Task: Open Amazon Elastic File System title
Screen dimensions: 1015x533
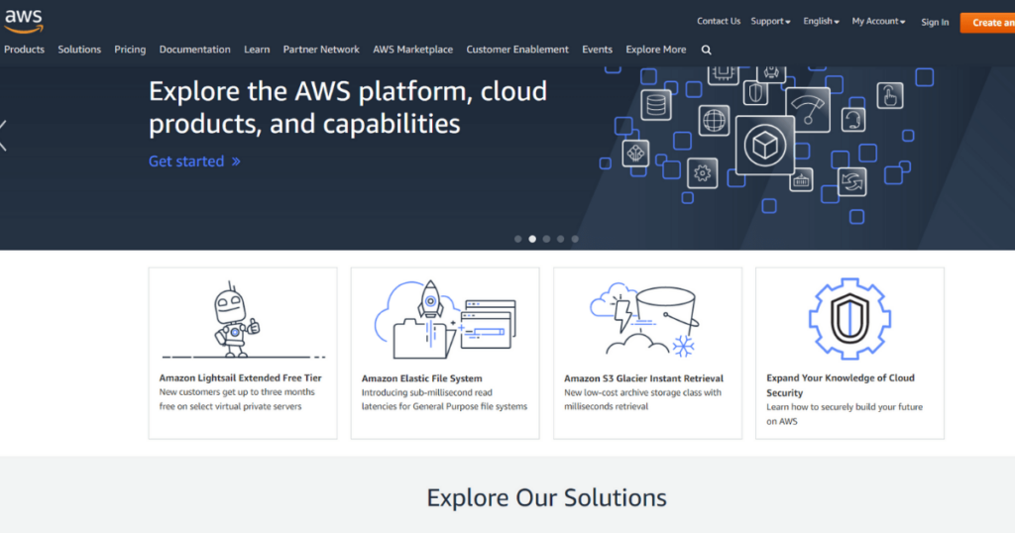Action: click(x=421, y=378)
